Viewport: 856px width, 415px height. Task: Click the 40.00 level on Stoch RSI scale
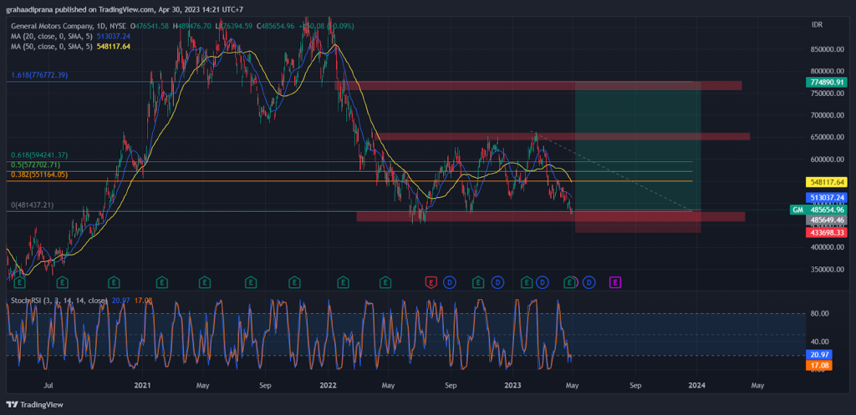click(822, 342)
